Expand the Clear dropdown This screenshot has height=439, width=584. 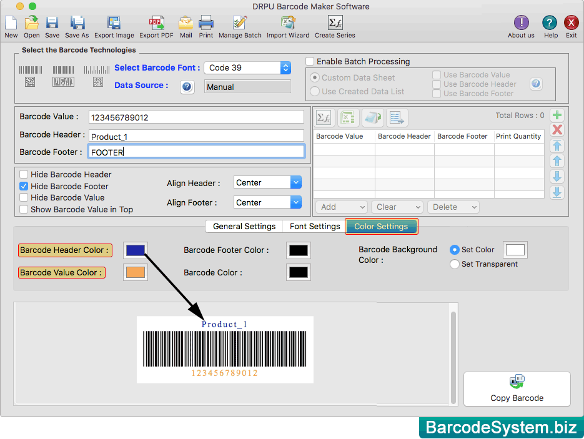point(397,207)
